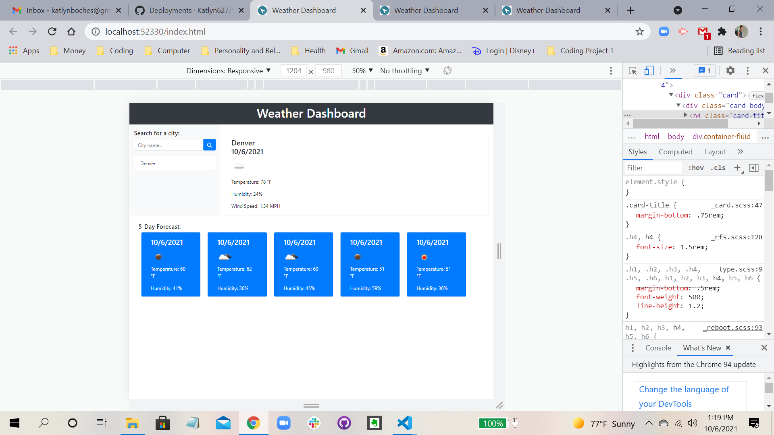Image resolution: width=774 pixels, height=435 pixels.
Task: Open the device toolbar three-dot menu
Action: tap(611, 71)
